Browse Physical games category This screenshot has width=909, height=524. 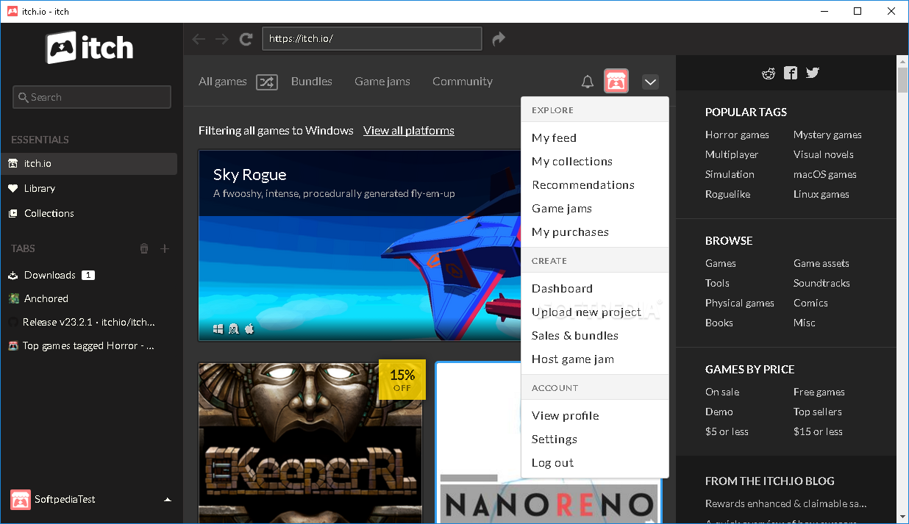pos(740,304)
